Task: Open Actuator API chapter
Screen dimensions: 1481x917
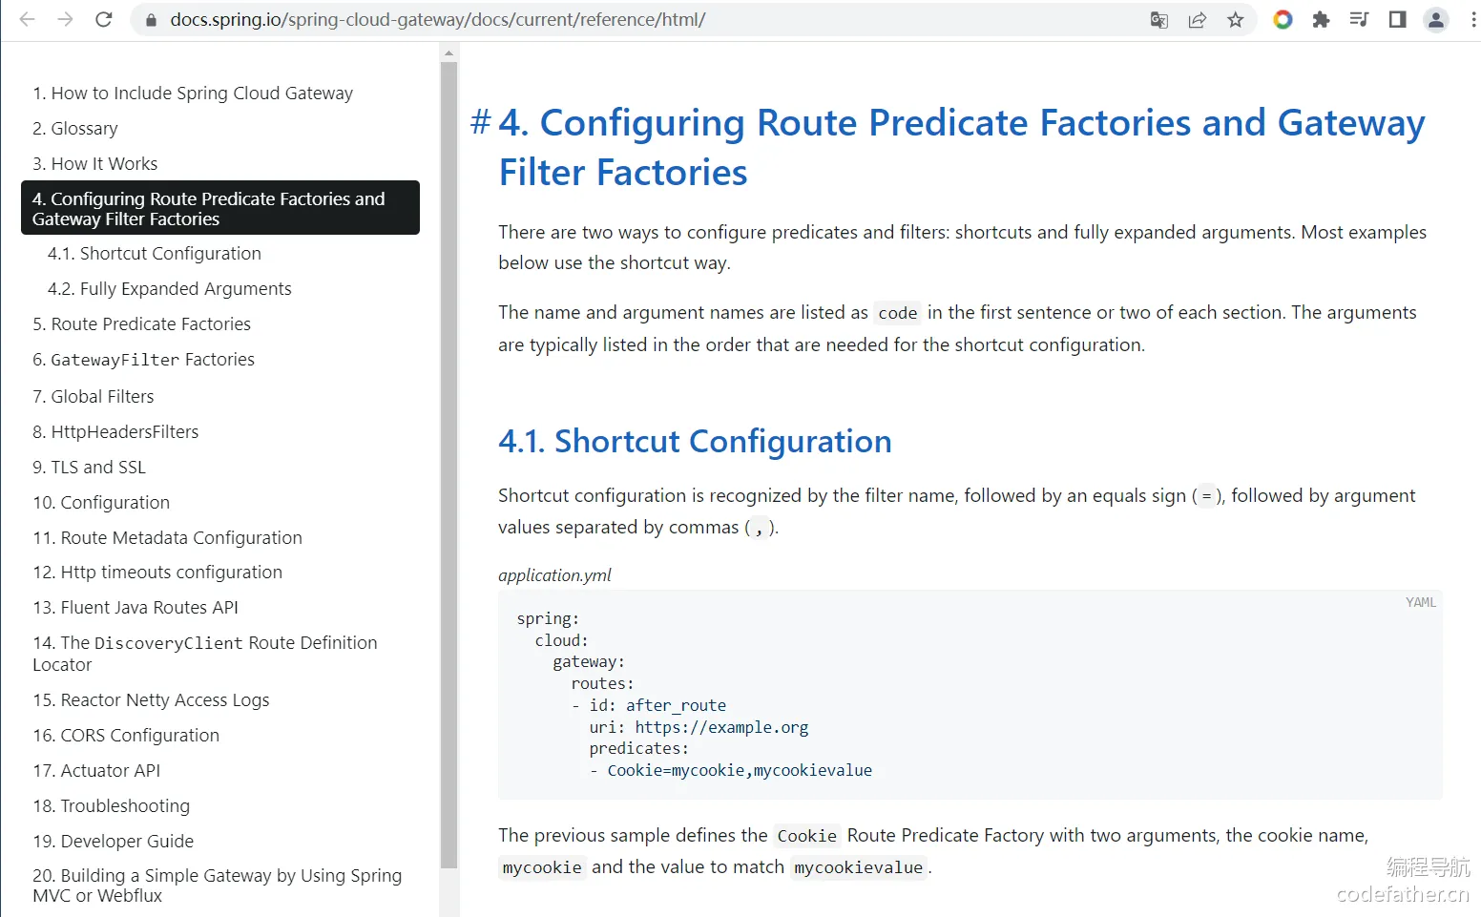Action: coord(96,770)
